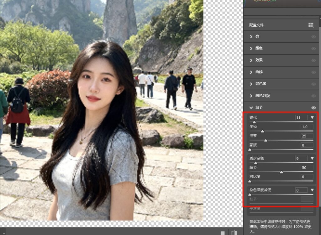Open the 减少杂色 dropdown arrow
321x235 pixels.
(x=312, y=158)
